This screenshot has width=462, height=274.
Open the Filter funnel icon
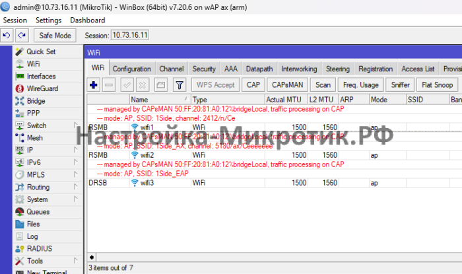coord(180,85)
